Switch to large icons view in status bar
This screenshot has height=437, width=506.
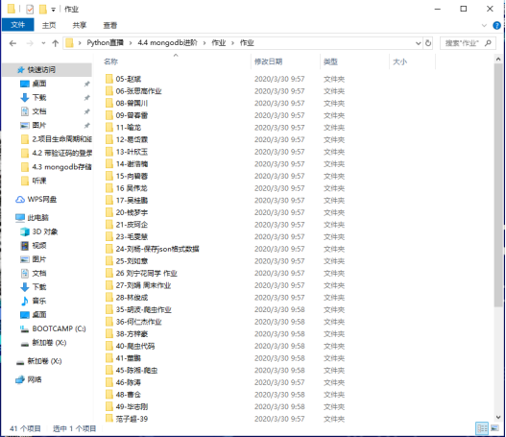click(494, 428)
